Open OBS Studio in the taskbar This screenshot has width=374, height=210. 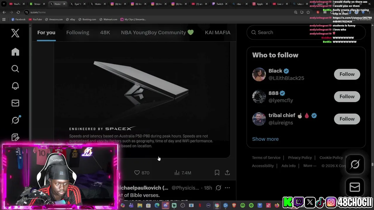pyautogui.click(x=183, y=206)
